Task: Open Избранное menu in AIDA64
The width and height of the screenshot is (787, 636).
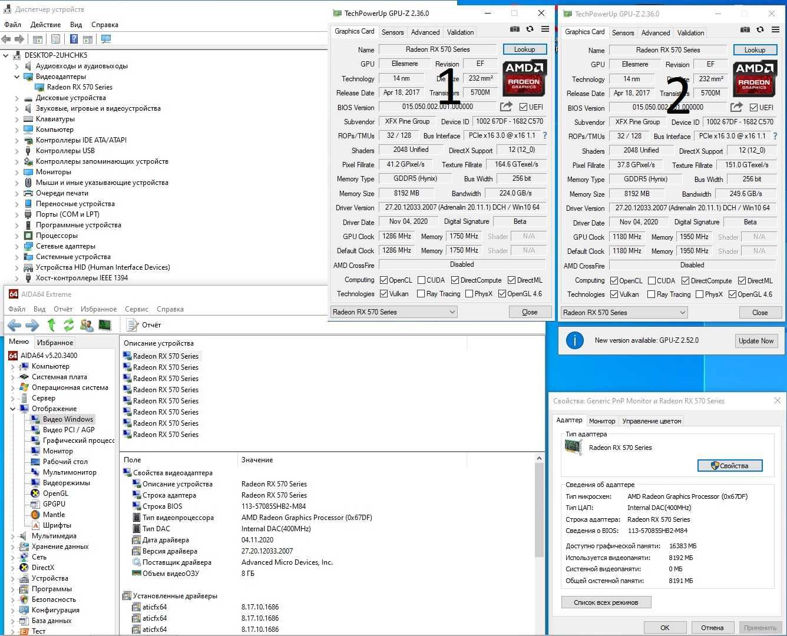Action: click(98, 309)
